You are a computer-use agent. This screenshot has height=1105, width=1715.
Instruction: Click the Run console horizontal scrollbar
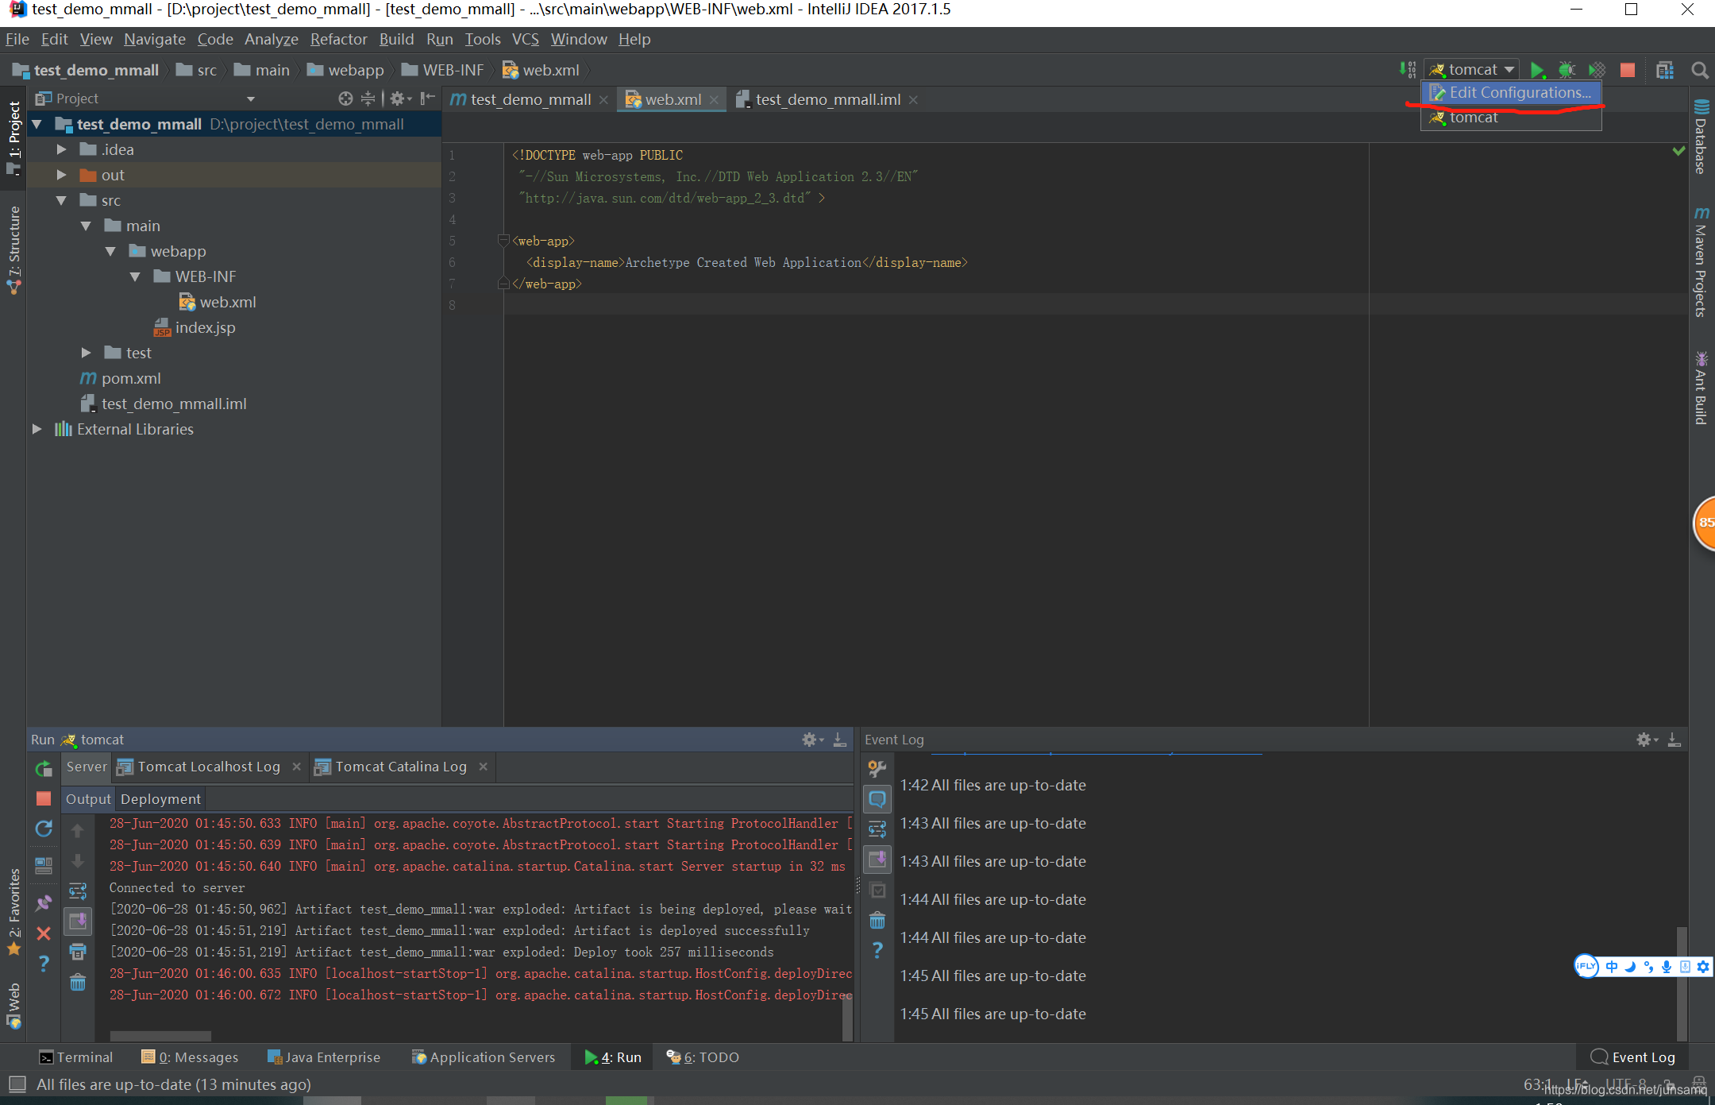(160, 1036)
